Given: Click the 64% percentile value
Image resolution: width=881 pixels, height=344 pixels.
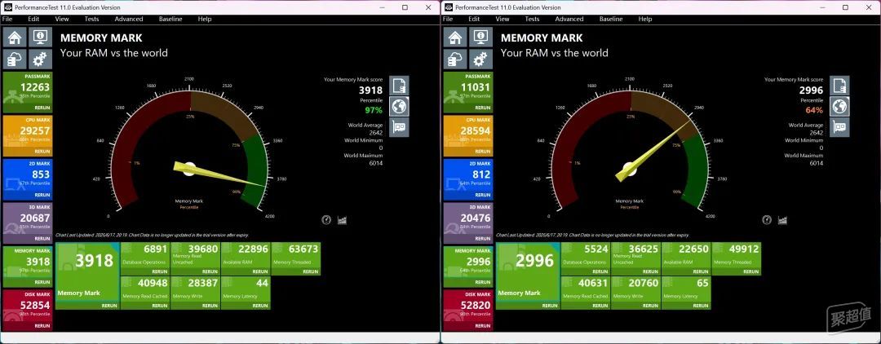Looking at the screenshot, I should coord(815,110).
